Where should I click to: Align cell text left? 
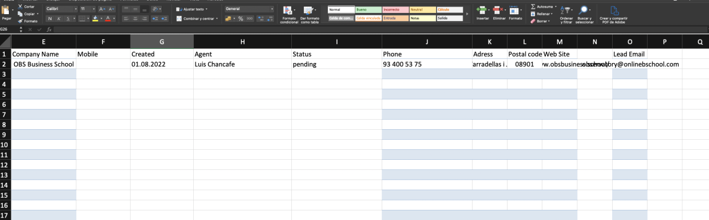(126, 19)
